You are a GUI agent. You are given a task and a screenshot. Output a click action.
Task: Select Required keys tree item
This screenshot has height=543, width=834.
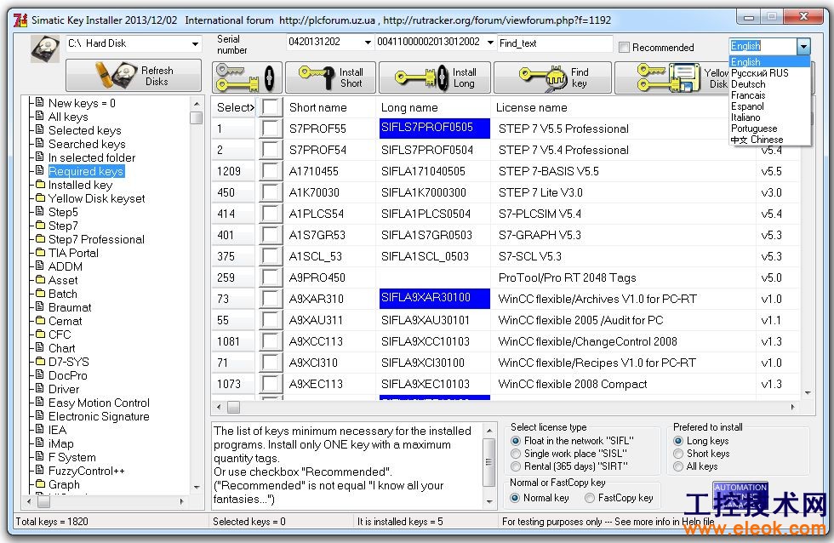click(86, 171)
